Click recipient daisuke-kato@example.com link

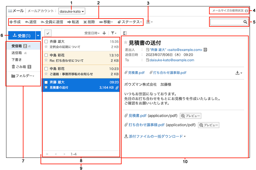(172, 60)
